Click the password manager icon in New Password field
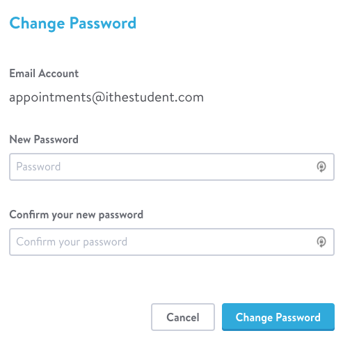Viewport: 343px width, 340px height. pos(321,167)
